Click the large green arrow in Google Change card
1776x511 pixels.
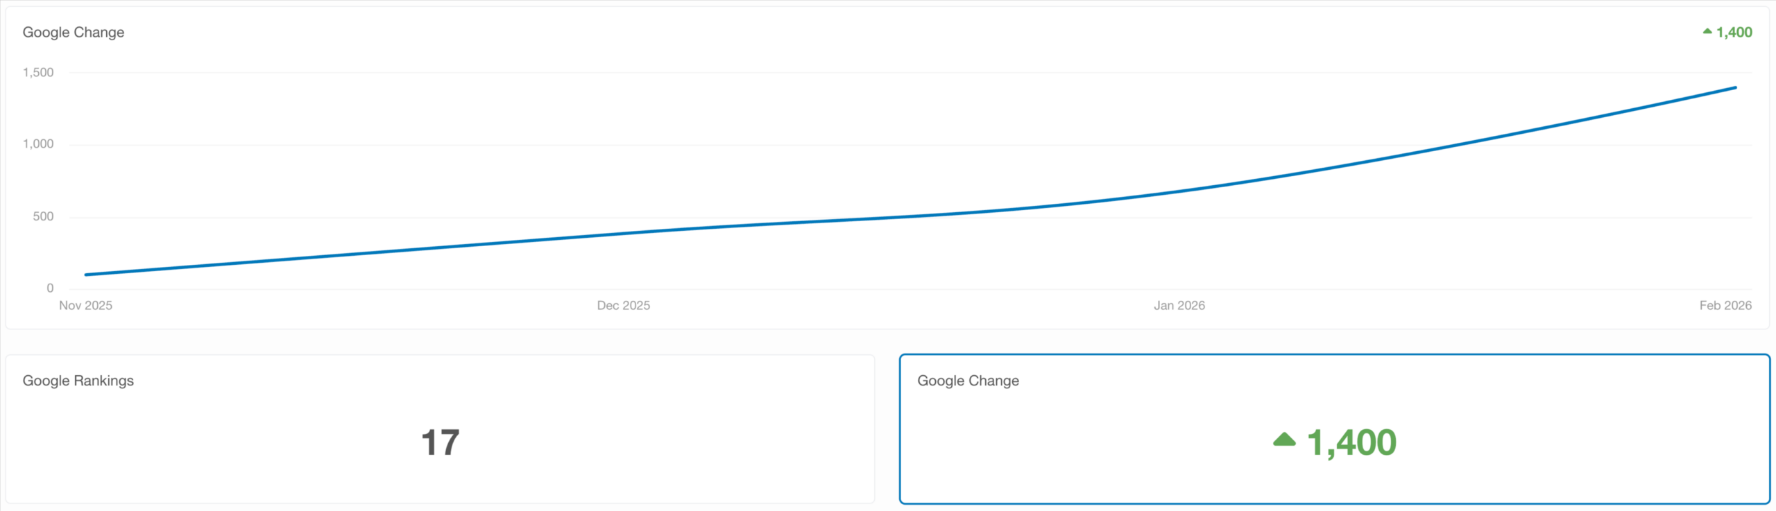point(1284,440)
